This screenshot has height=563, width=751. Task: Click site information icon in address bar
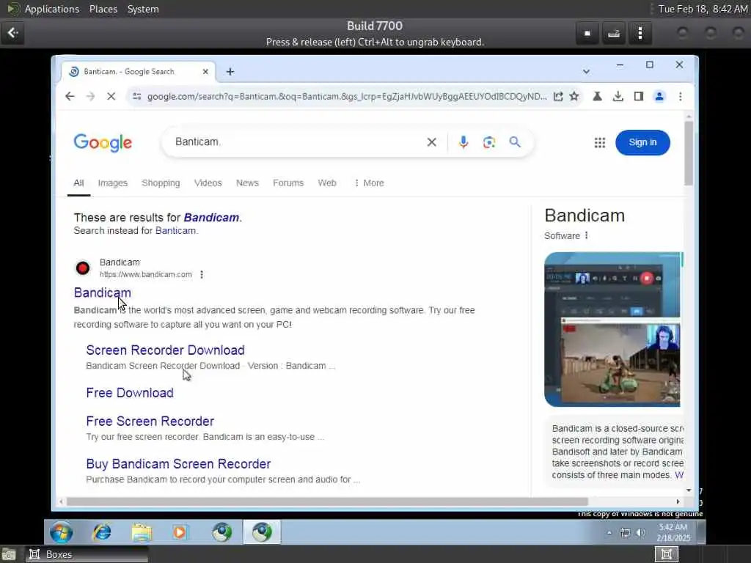click(137, 96)
